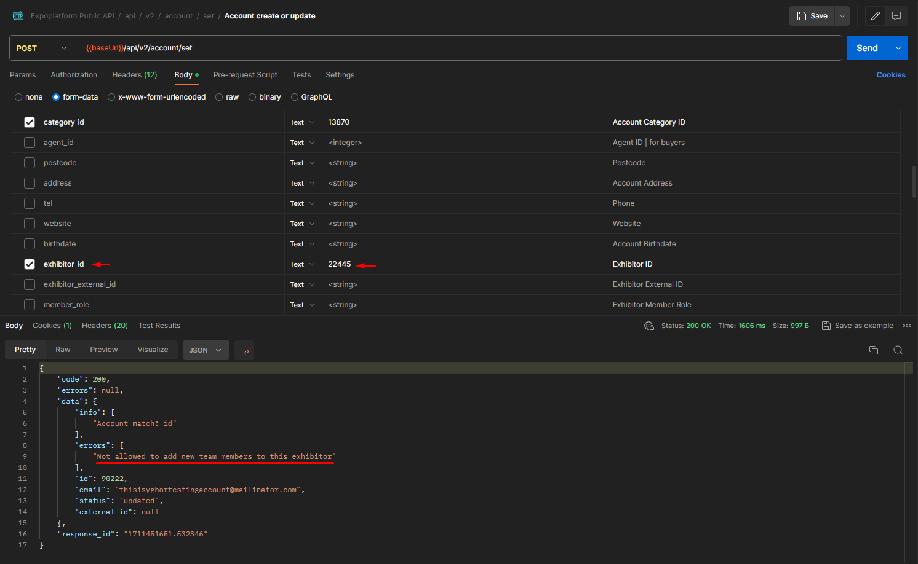The height and width of the screenshot is (564, 918).
Task: Save response as example via floppy icon
Action: point(825,325)
